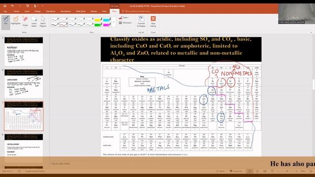Collapse the ribbon using the chevron
Viewport: 315px width, 177px height.
311,32
